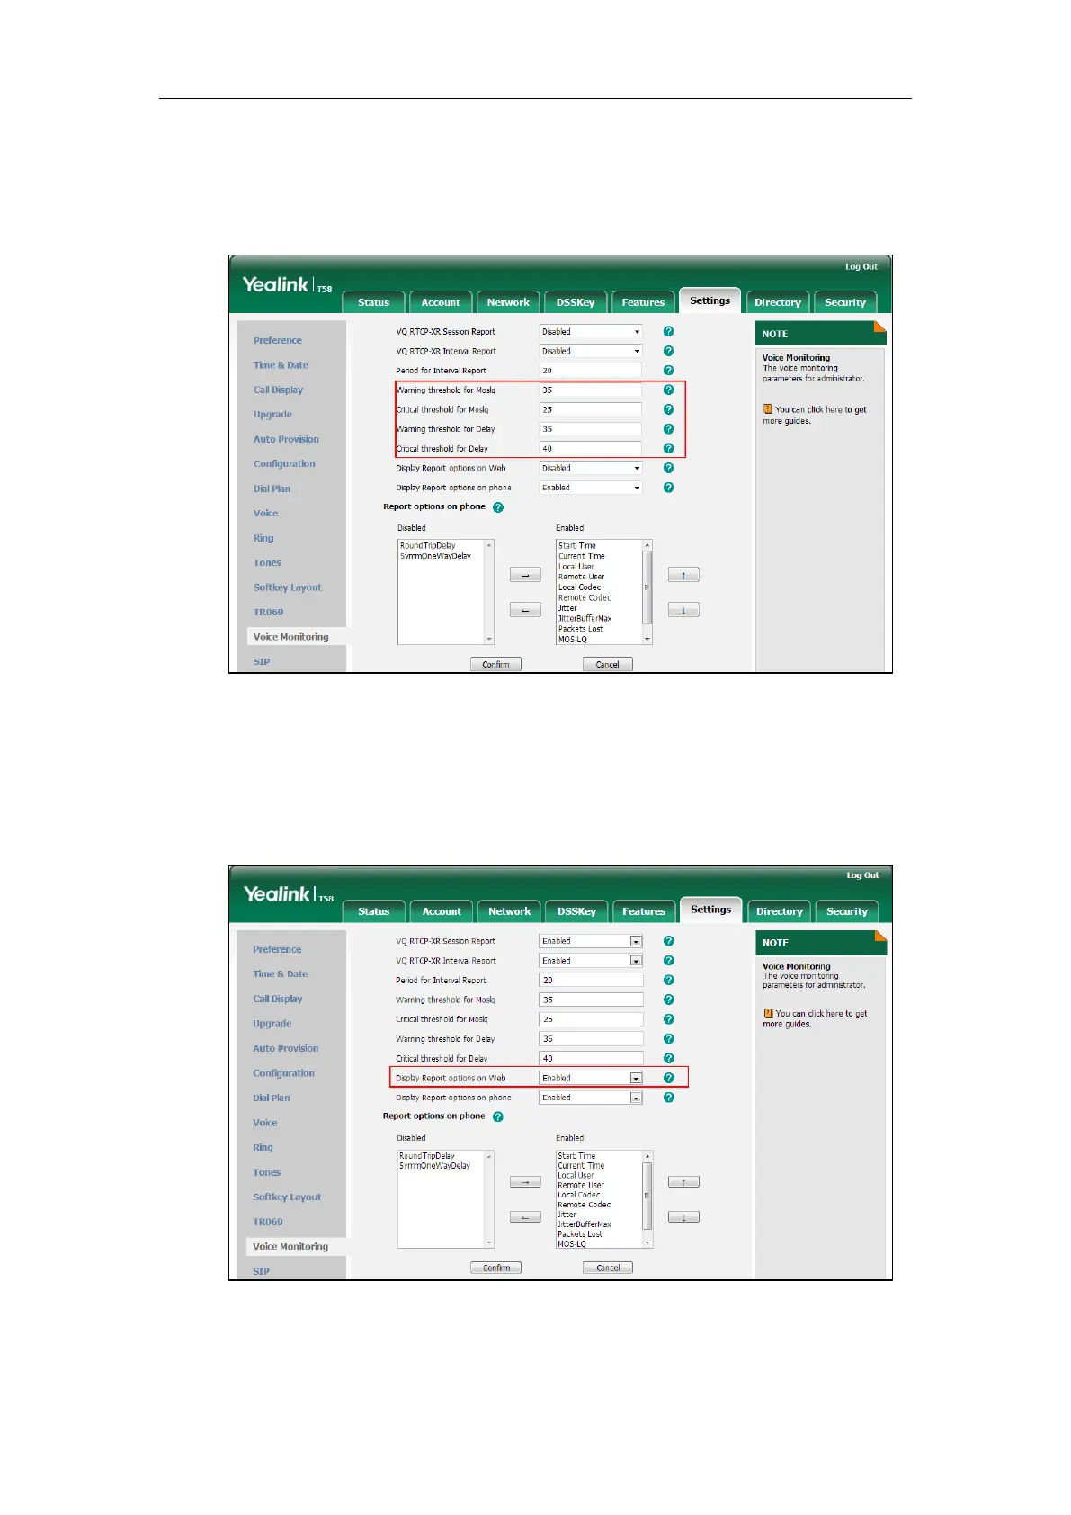Select JitterBufferMax in Enabled list, upper screenshot
The width and height of the screenshot is (1071, 1515).
click(x=585, y=619)
